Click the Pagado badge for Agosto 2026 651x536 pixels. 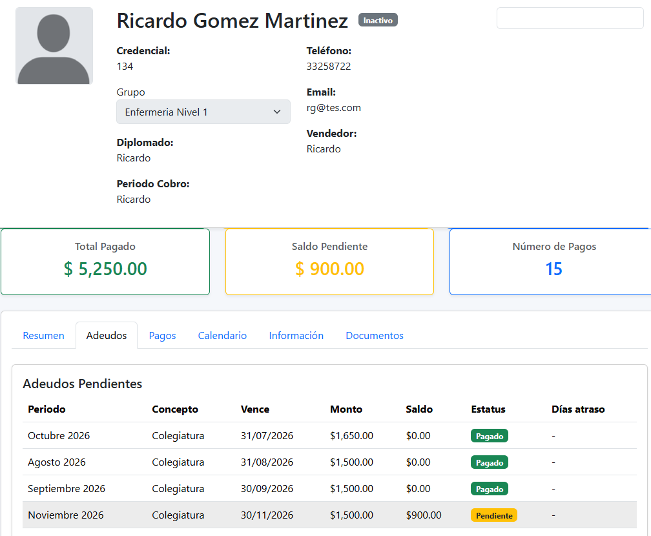(x=490, y=462)
